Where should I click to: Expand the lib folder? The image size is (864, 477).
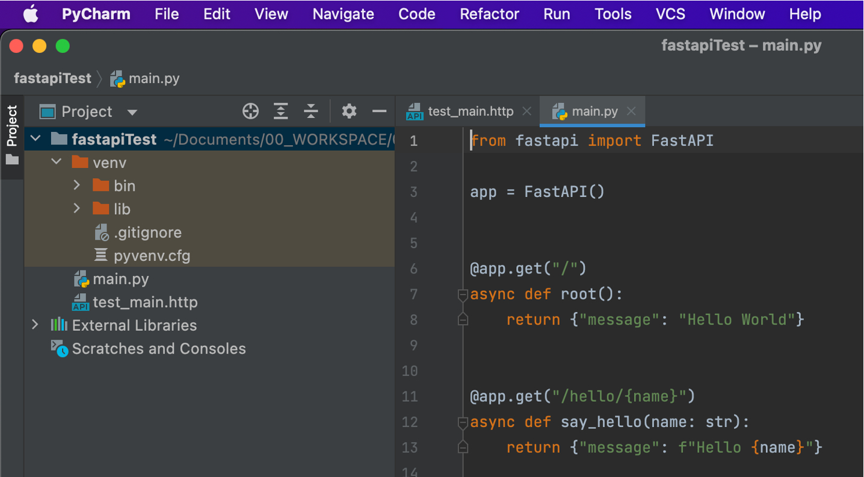(x=76, y=208)
